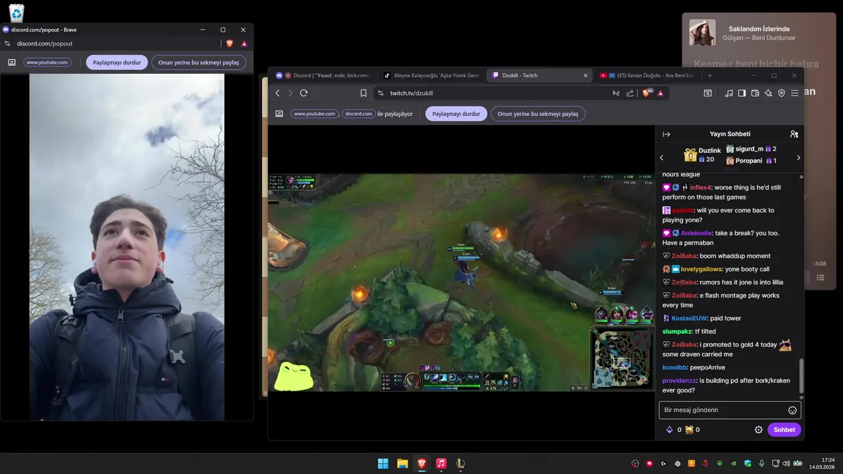Viewport: 843px width, 474px height.
Task: Click 'Onun yerine bu sekmeyi paylaş' in Twitch window
Action: coord(538,114)
